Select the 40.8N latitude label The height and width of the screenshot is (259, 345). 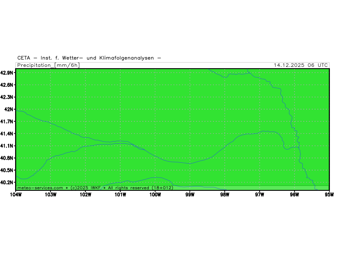coord(7,158)
